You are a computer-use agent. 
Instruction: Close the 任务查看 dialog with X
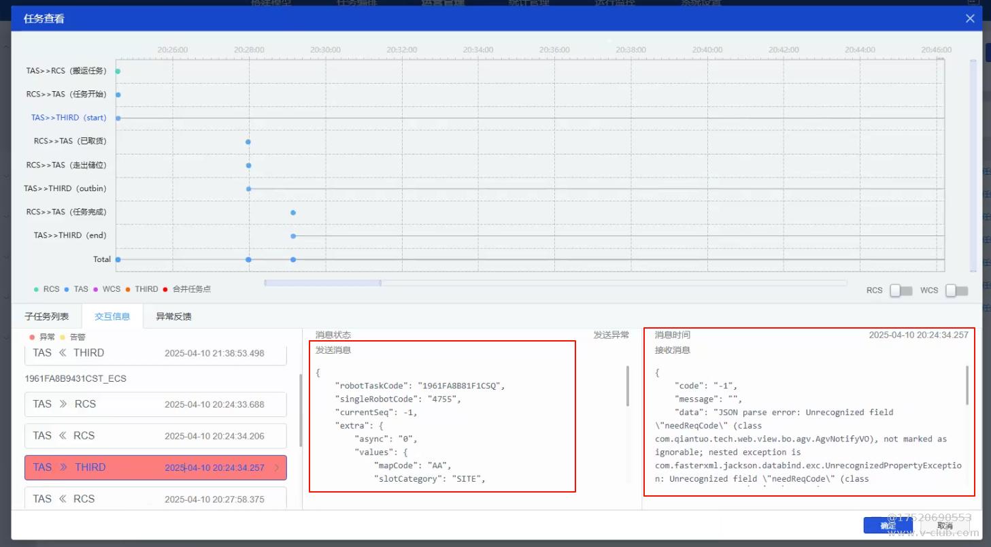tap(970, 18)
